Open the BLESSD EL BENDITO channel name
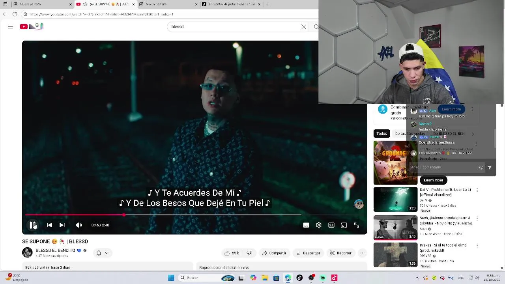 (55, 250)
